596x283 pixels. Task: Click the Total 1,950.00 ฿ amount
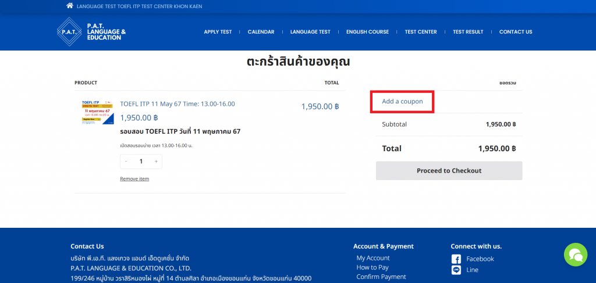(497, 148)
